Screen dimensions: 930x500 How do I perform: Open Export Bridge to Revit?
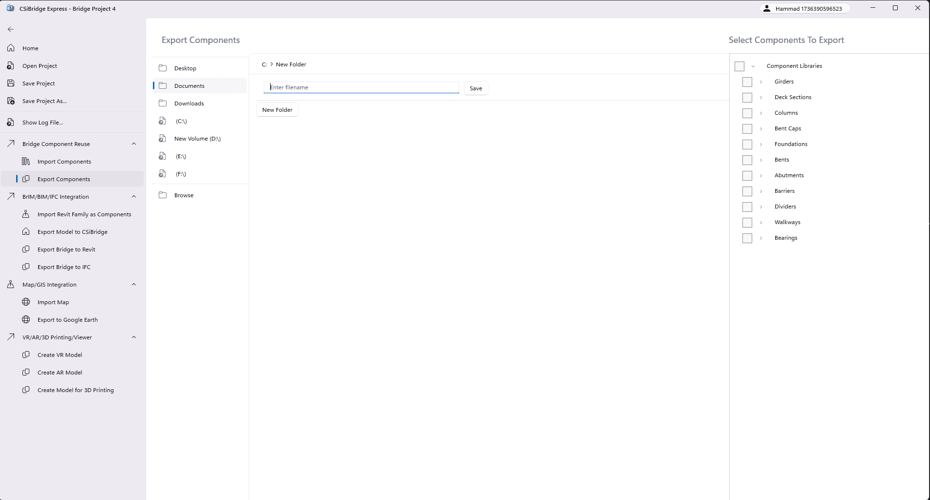[66, 250]
